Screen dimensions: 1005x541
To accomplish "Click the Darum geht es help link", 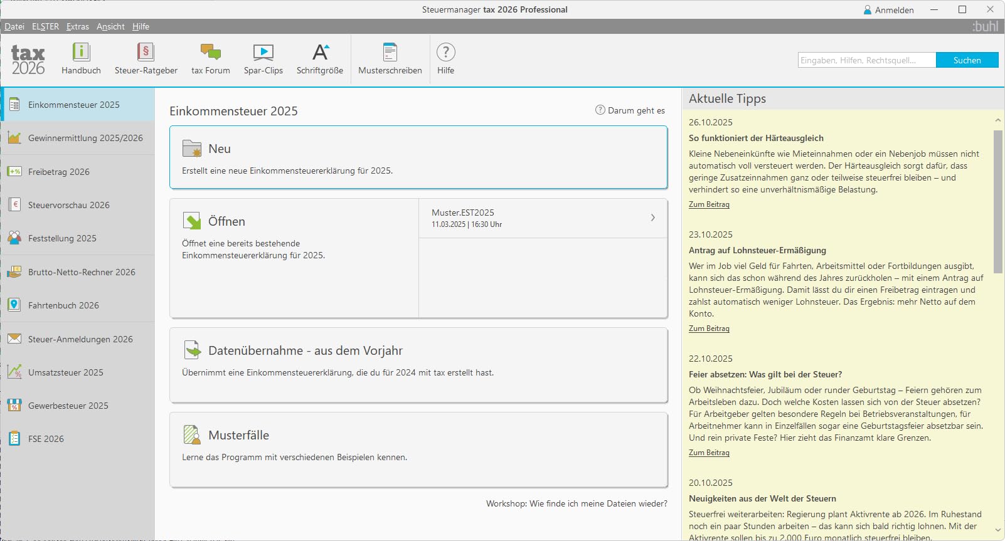I will 630,110.
